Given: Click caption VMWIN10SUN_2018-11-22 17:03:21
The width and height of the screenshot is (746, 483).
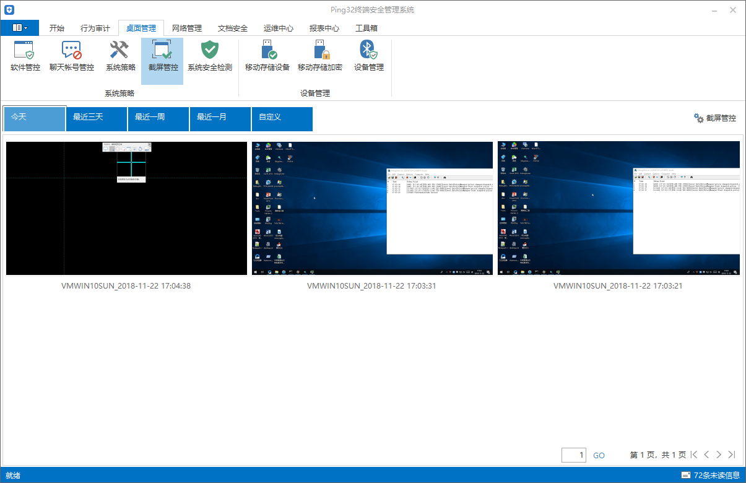Looking at the screenshot, I should click(x=618, y=286).
